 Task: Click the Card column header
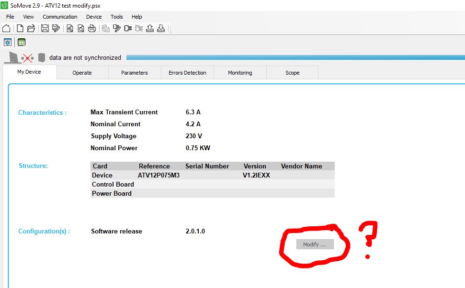100,166
